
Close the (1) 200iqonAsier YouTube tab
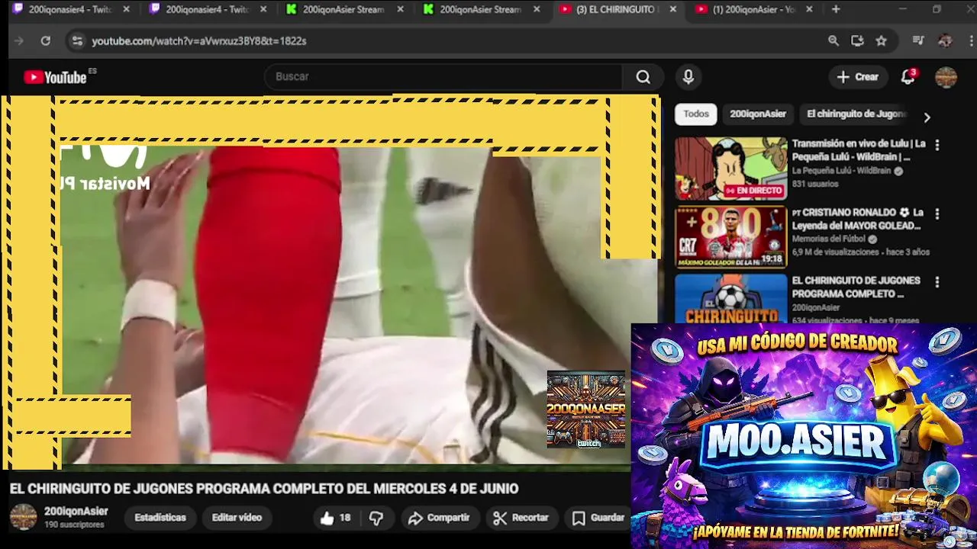click(809, 9)
